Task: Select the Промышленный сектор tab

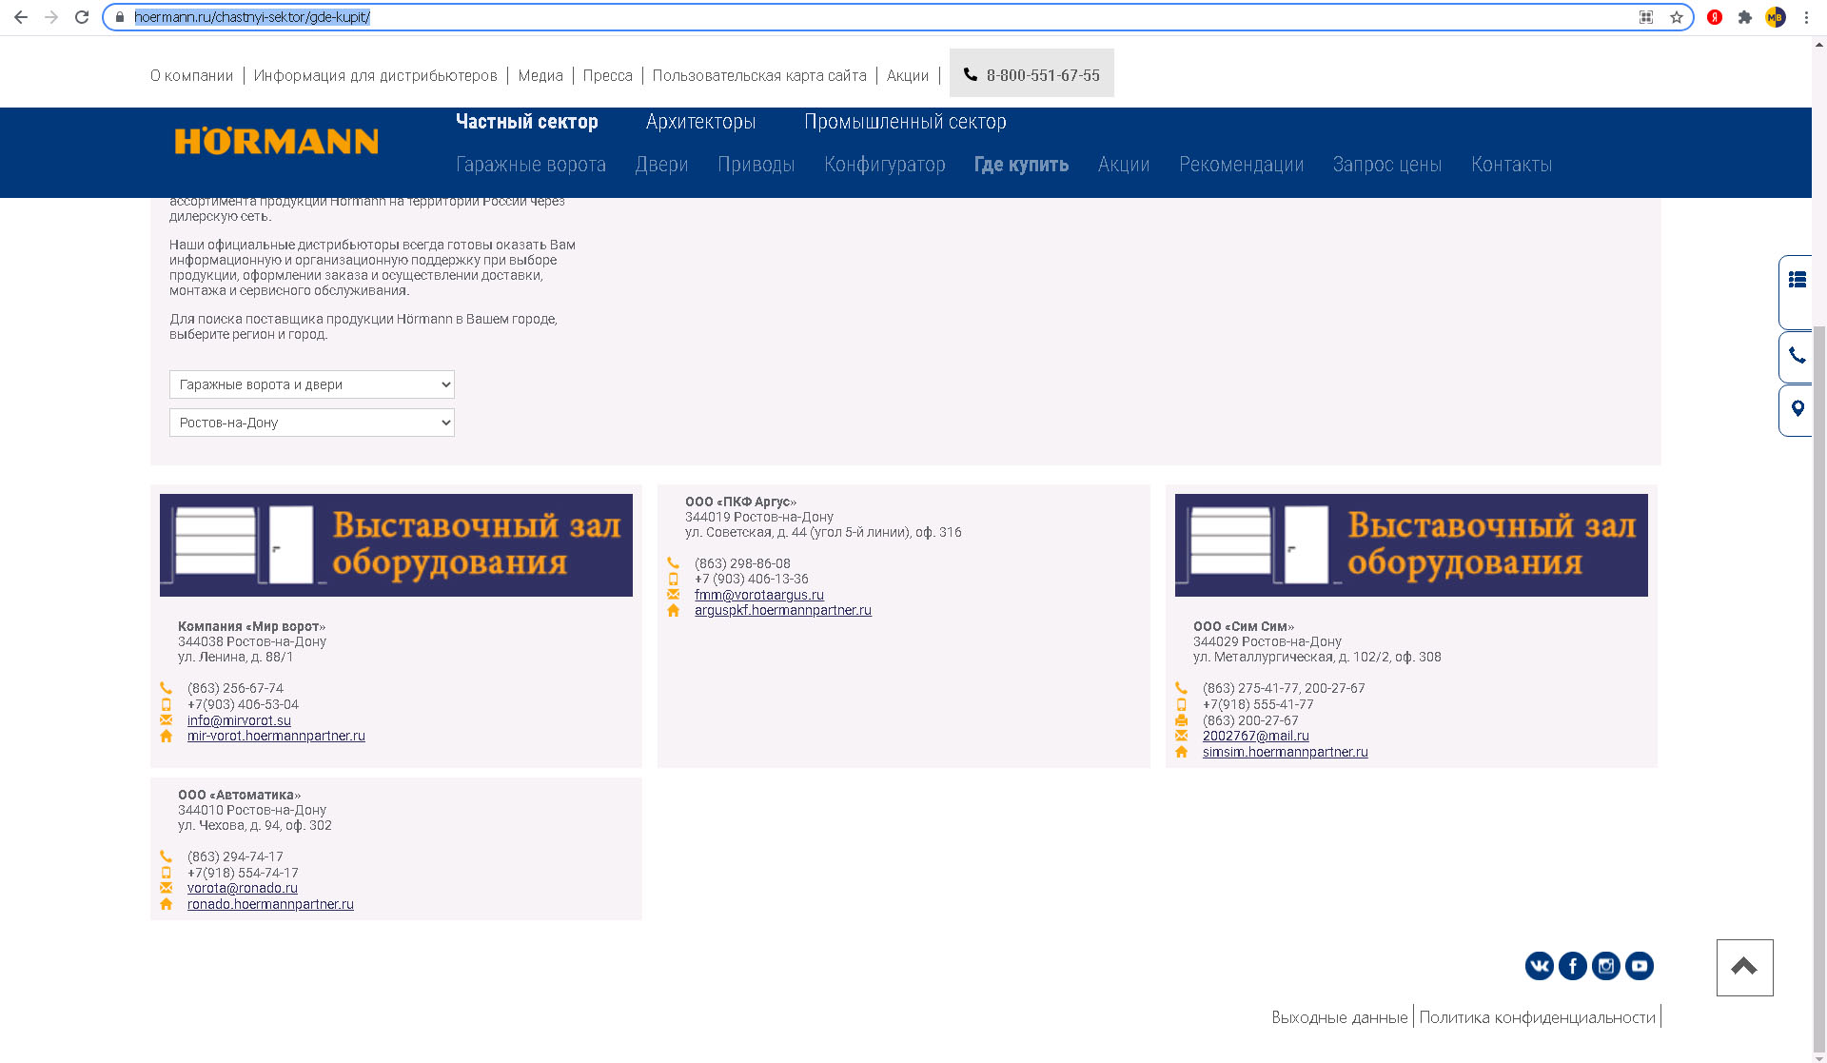Action: coord(905,122)
